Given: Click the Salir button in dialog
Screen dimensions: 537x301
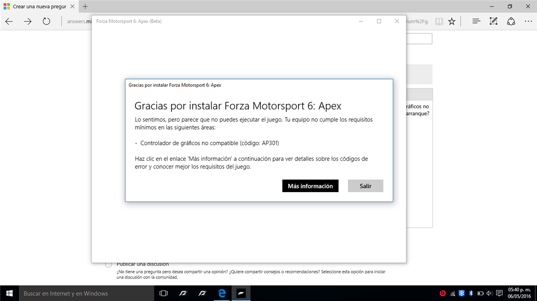Looking at the screenshot, I should point(366,186).
